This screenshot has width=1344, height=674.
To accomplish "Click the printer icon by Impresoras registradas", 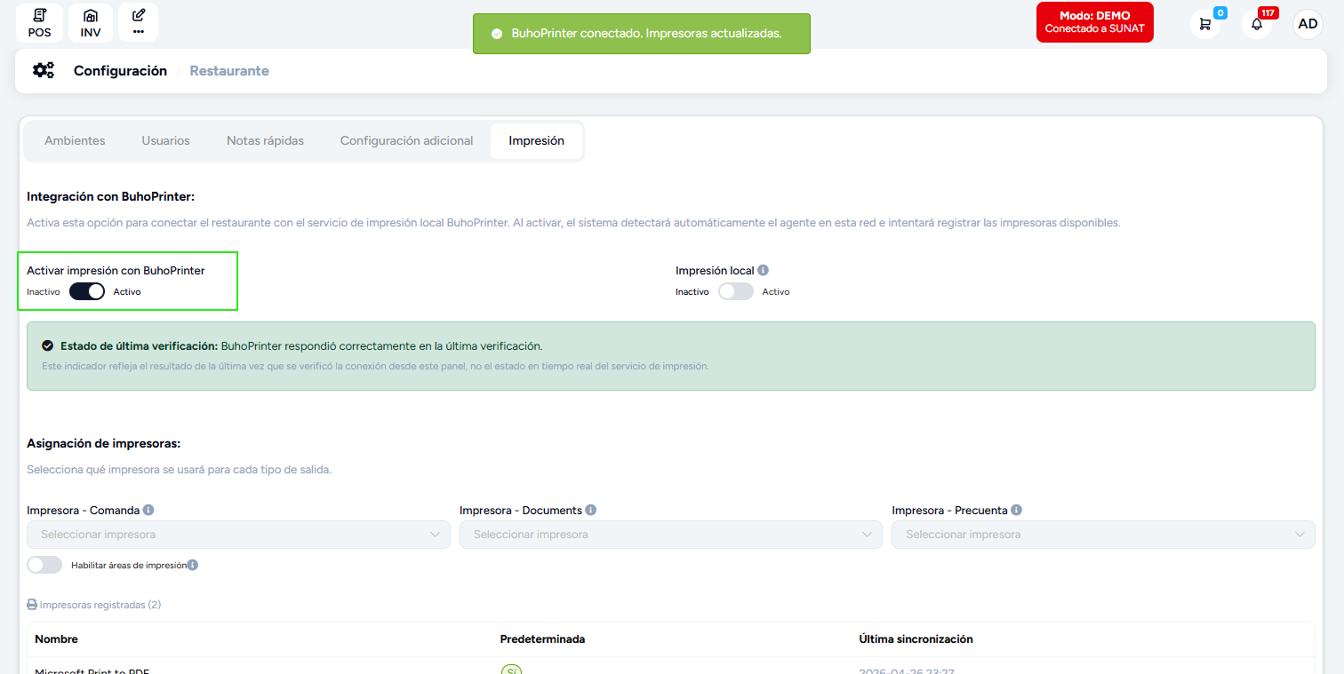I will (32, 605).
